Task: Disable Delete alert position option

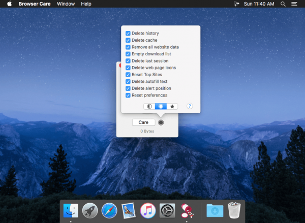Action: click(128, 88)
